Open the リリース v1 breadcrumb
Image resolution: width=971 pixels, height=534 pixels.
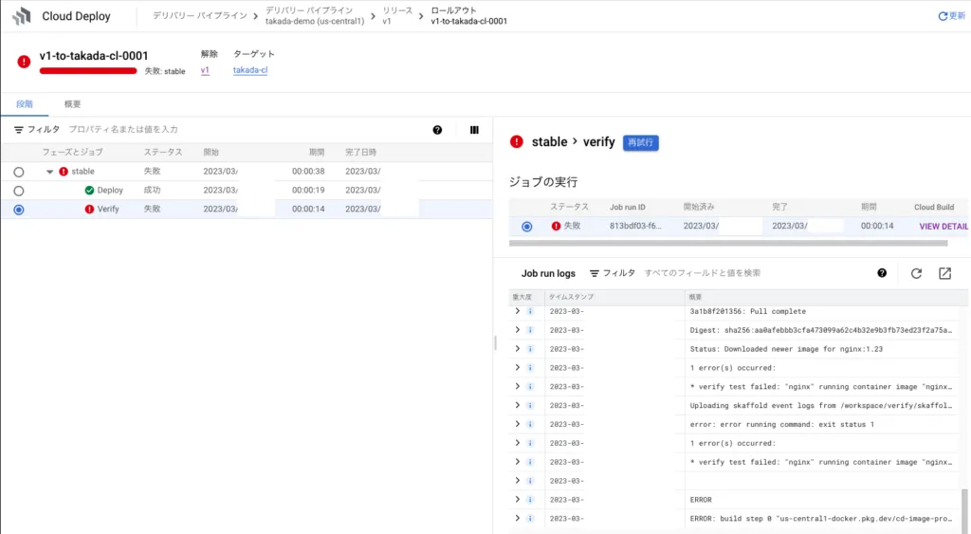[x=397, y=15]
